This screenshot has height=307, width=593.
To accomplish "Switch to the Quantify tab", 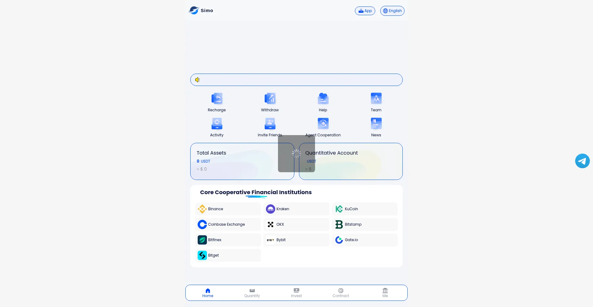I will [252, 293].
